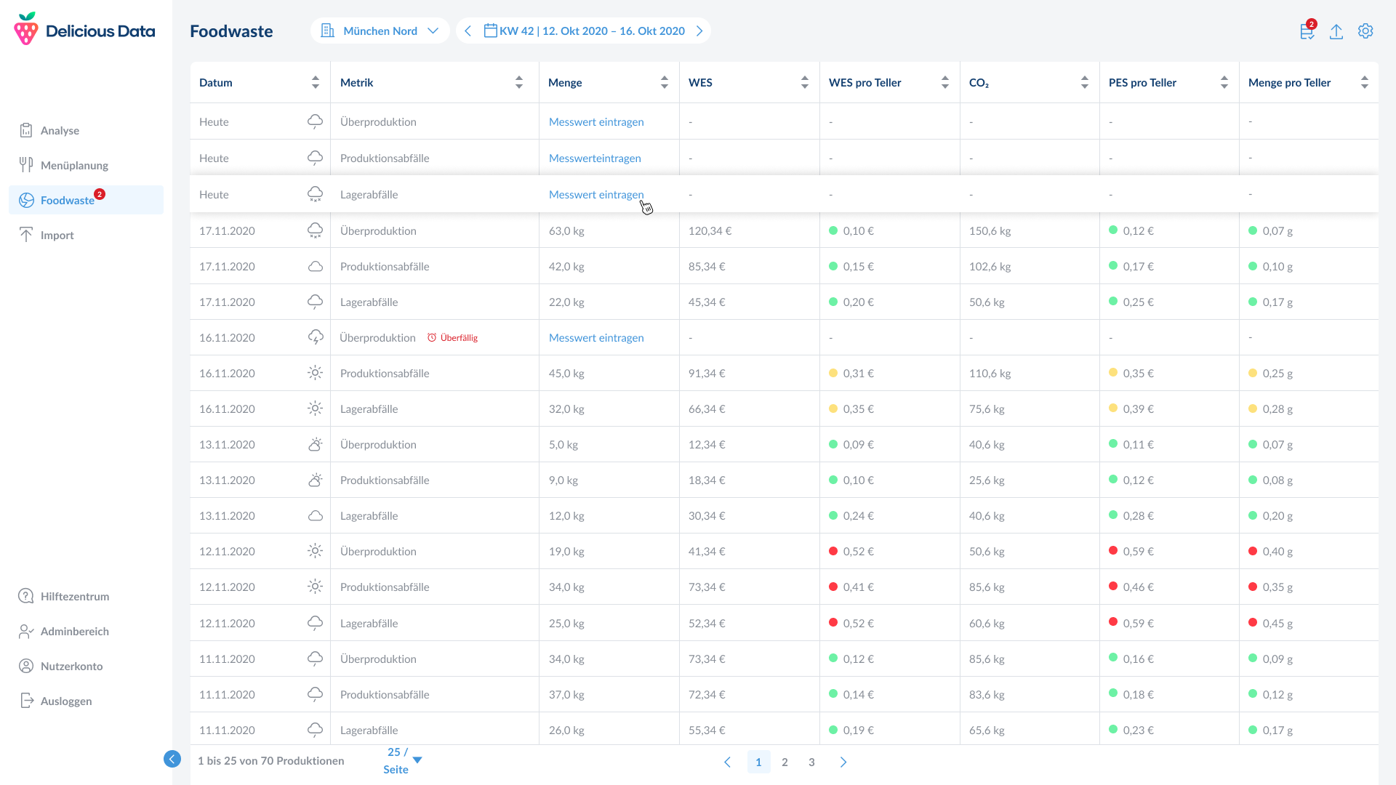The height and width of the screenshot is (785, 1396).
Task: Click the upload/export icon in header
Action: pyautogui.click(x=1336, y=31)
